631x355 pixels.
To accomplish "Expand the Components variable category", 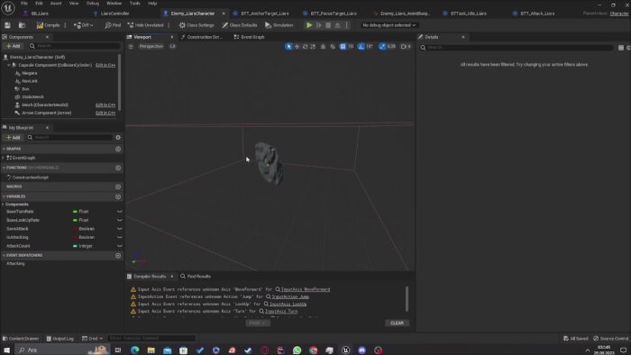I will [x=4, y=205].
